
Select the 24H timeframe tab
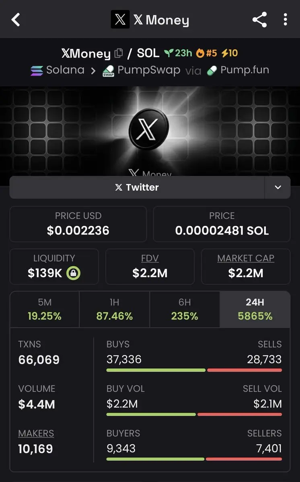(x=255, y=309)
